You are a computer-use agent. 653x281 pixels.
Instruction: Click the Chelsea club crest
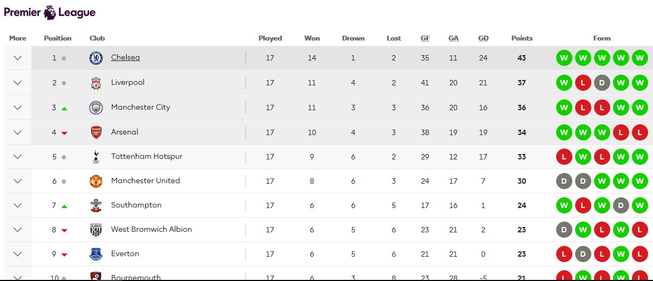(96, 58)
